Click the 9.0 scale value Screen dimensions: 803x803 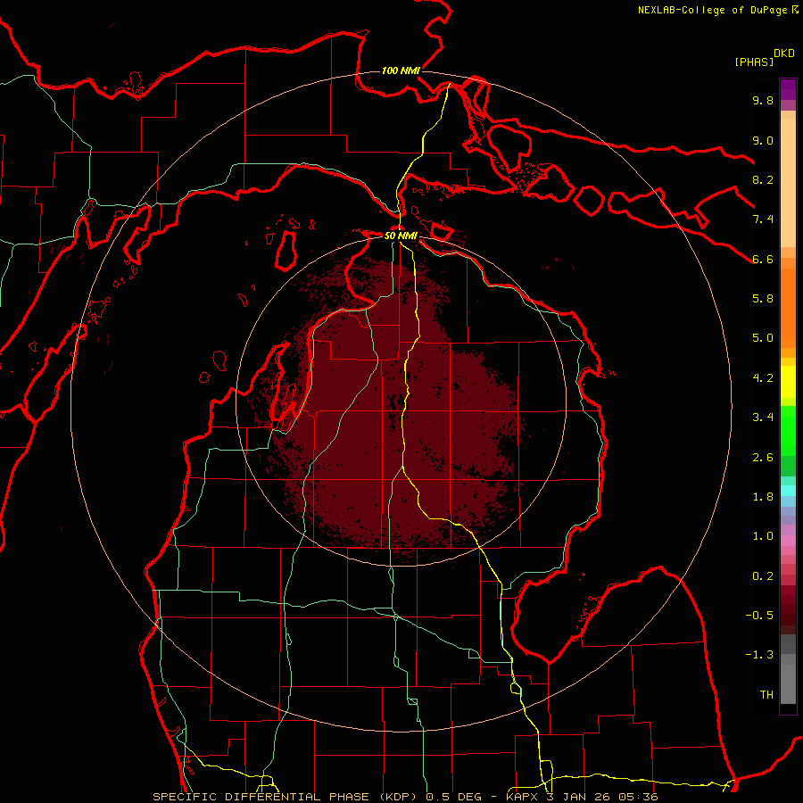[x=763, y=140]
